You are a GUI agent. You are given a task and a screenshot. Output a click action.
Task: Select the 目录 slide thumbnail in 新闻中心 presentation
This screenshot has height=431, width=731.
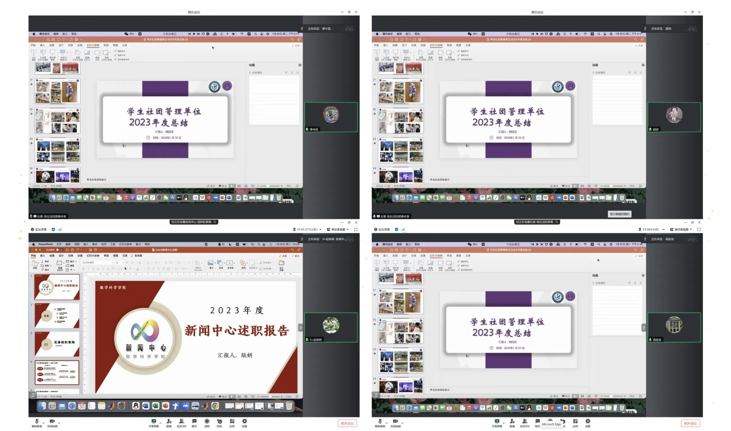[x=57, y=316]
